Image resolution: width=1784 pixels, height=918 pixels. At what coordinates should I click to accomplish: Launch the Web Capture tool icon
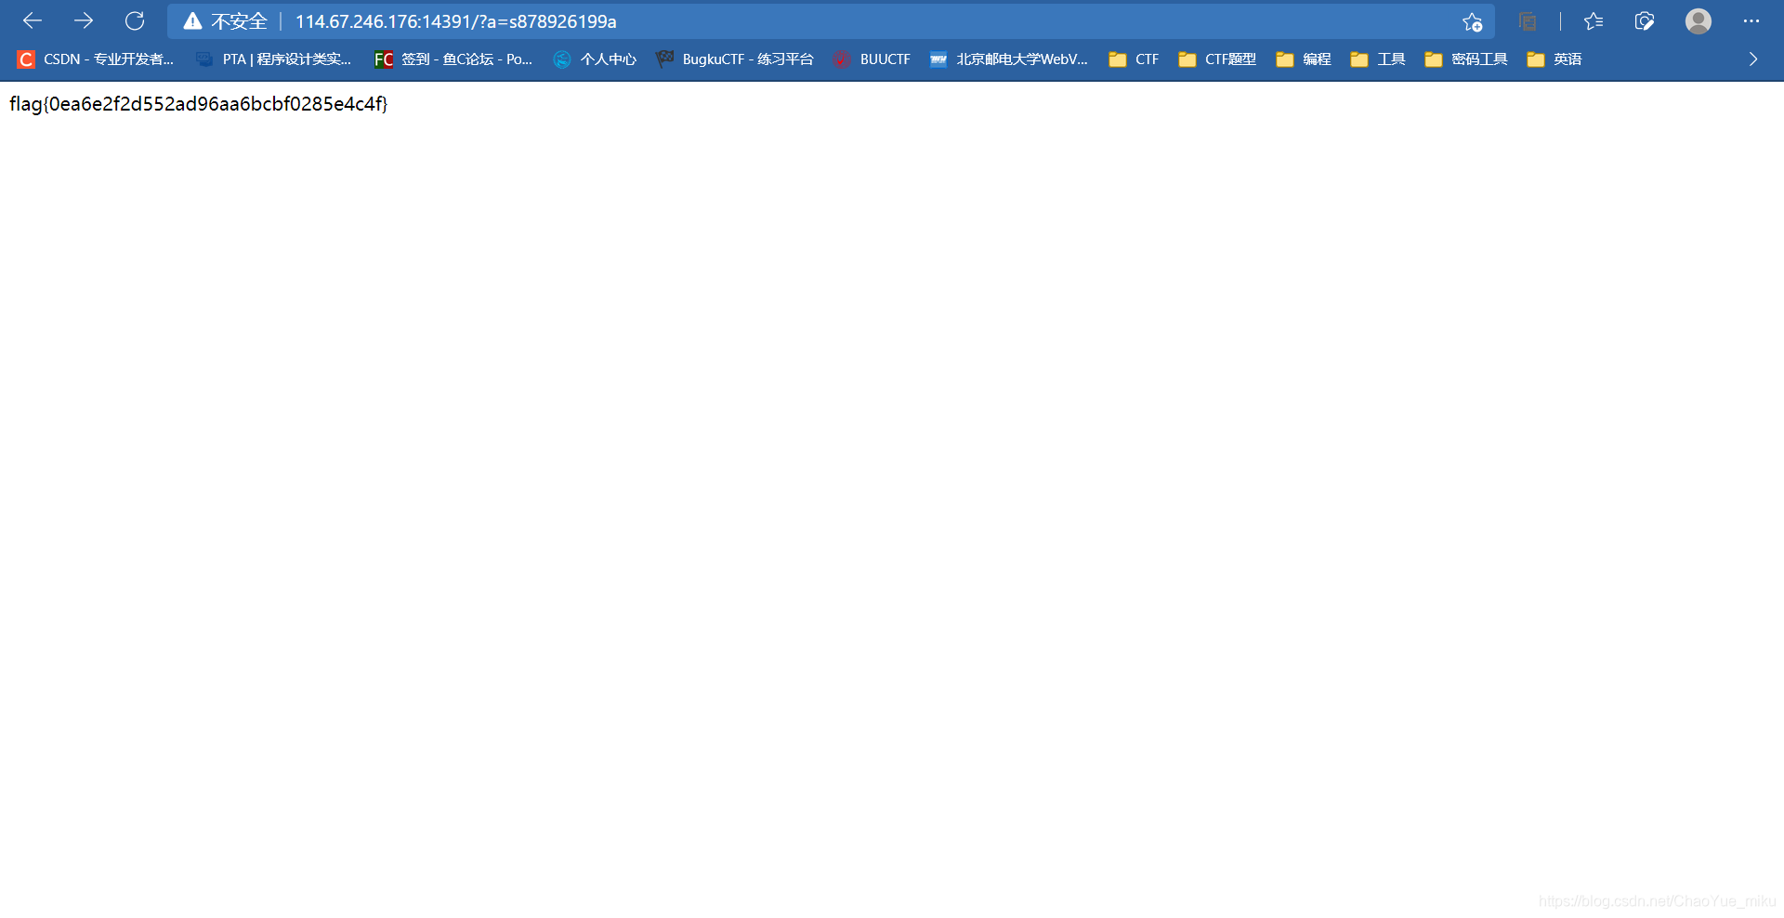click(x=1645, y=20)
